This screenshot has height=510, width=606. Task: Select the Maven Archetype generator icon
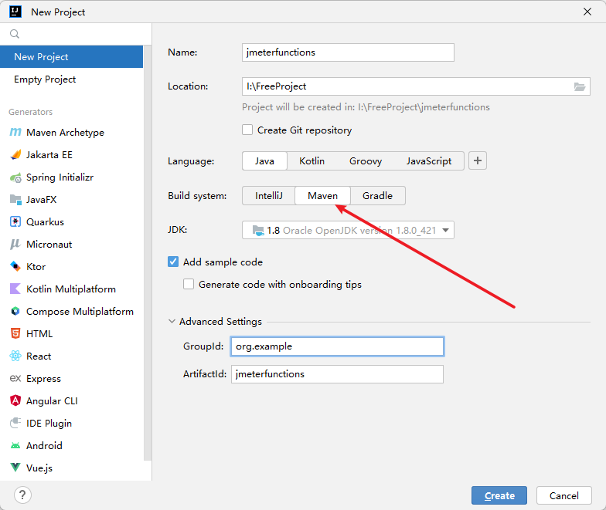click(x=15, y=133)
